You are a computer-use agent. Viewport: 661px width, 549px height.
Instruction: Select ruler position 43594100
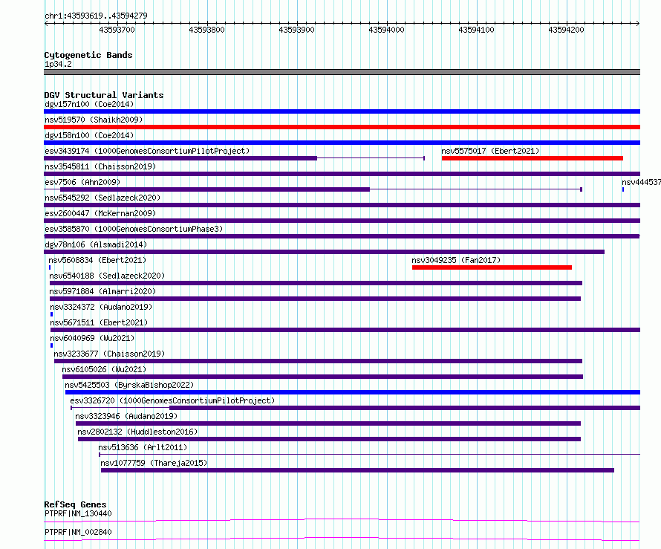point(476,30)
